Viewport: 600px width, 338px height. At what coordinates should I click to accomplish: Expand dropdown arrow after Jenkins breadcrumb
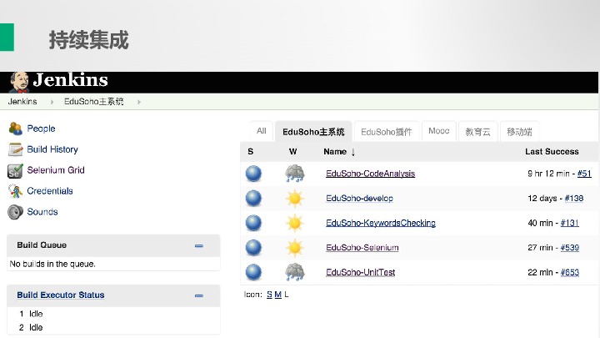[x=52, y=102]
